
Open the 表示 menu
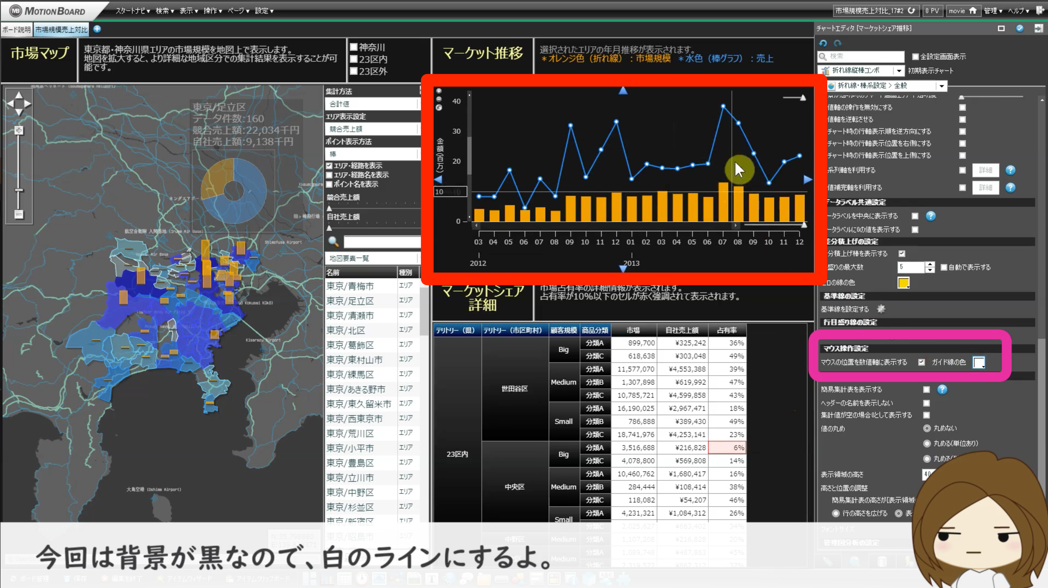[189, 11]
